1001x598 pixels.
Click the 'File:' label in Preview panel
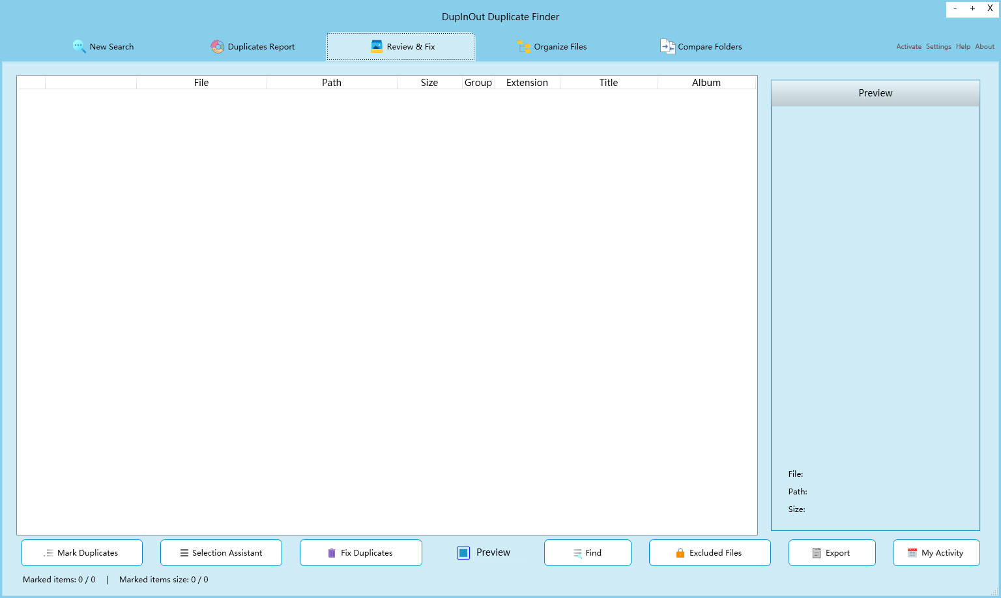click(x=796, y=474)
